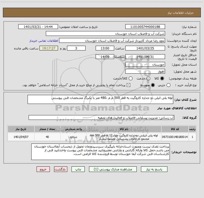Click the کد کالا column header
The width and height of the screenshot is (204, 198).
175,129
